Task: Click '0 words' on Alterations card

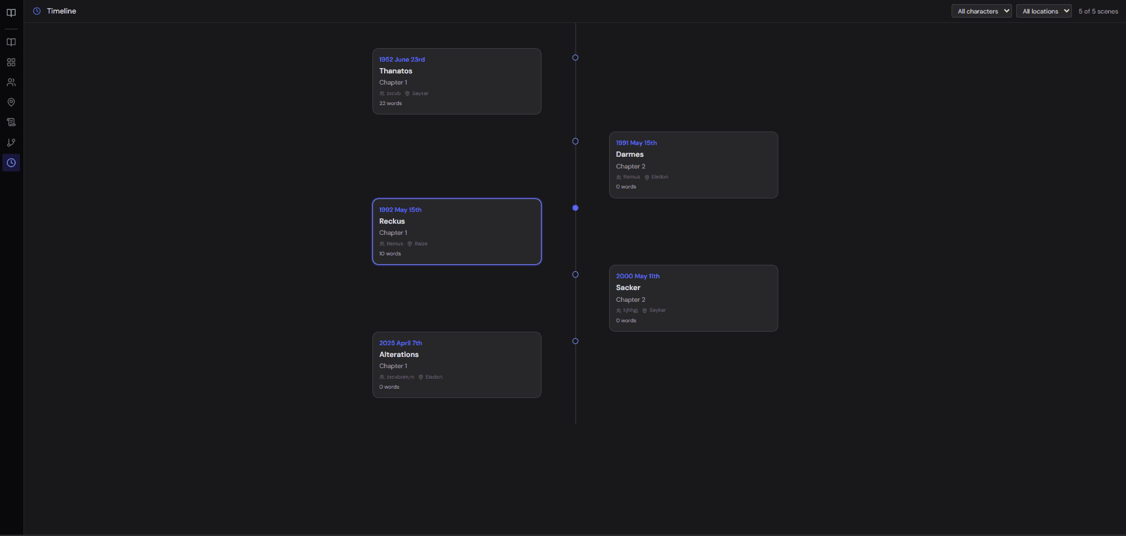Action: pos(389,387)
